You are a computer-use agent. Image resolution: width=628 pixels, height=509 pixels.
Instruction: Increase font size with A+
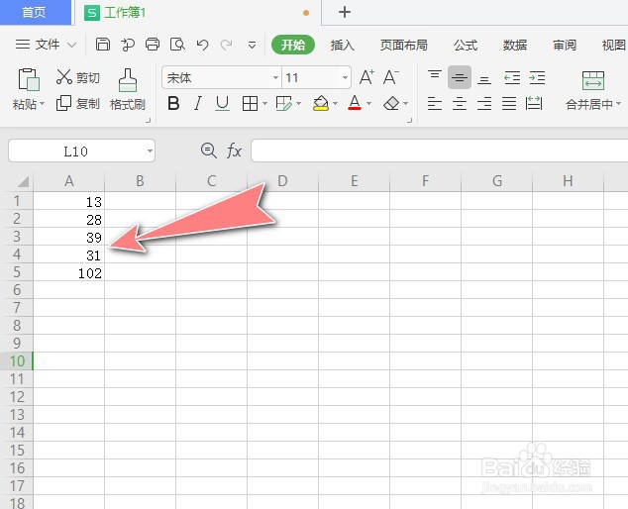click(366, 77)
